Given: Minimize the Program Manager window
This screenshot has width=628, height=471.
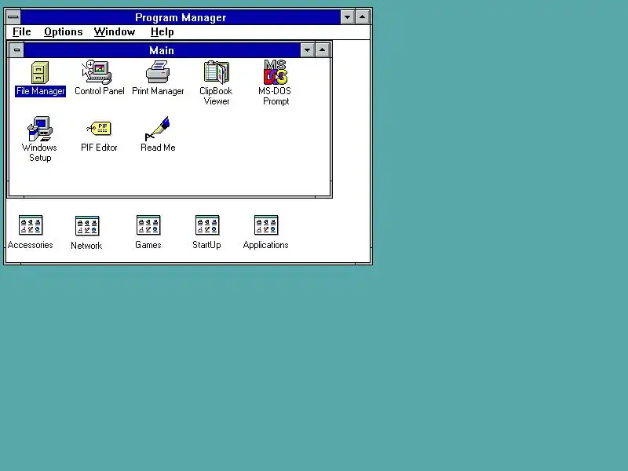Looking at the screenshot, I should [347, 17].
